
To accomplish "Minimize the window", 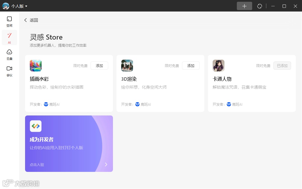I will [273, 6].
